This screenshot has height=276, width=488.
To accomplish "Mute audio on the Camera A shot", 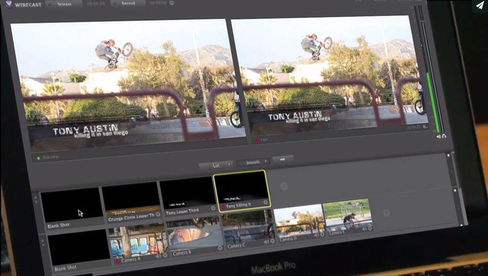I will pos(159,256).
